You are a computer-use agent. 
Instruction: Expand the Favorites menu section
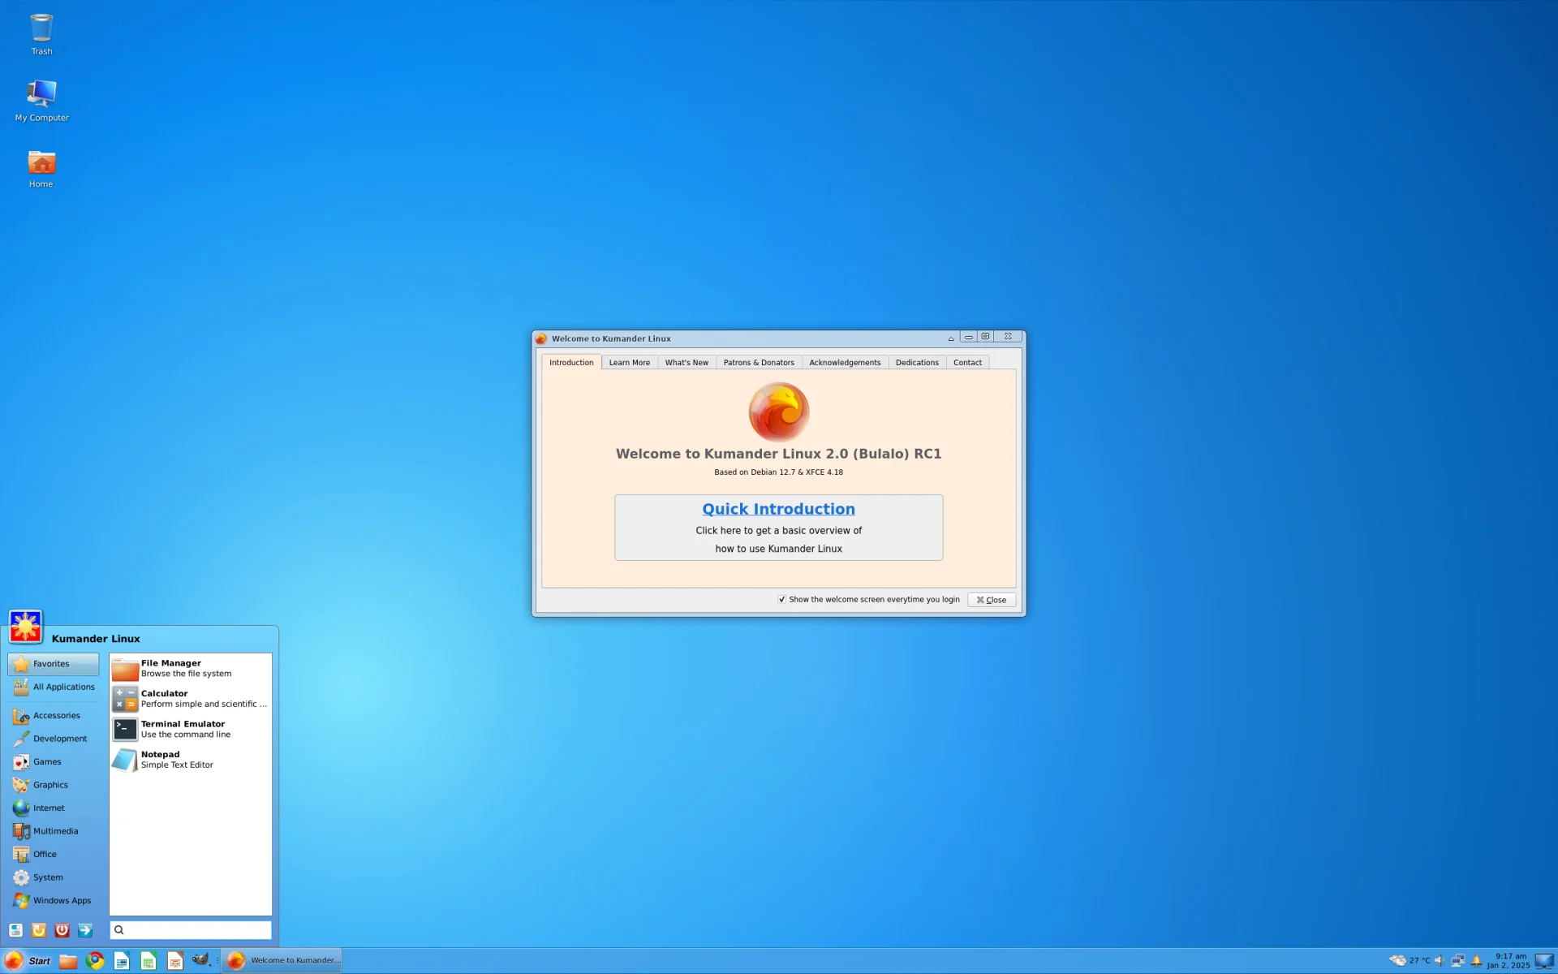[x=53, y=663]
